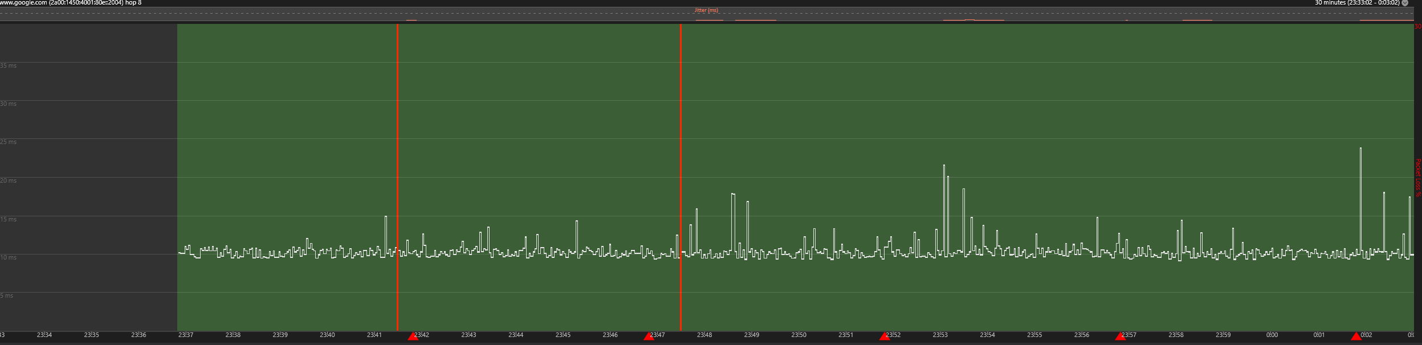
Task: Click the 0:01 time label
Action: pos(1319,335)
